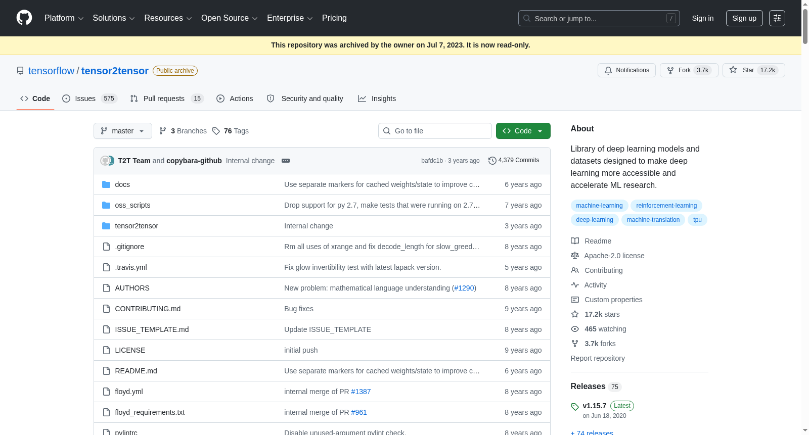The image size is (809, 435).
Task: Click the Sign in link
Action: pos(703,18)
